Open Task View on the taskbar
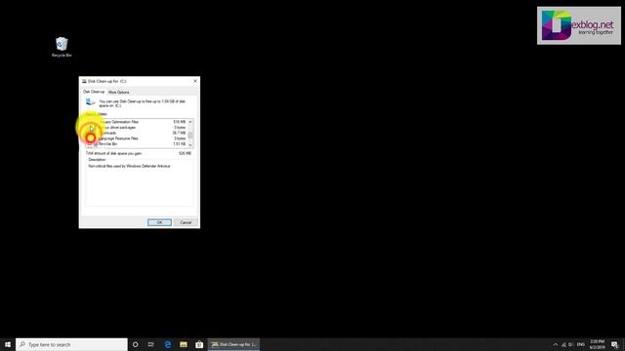 pyautogui.click(x=151, y=344)
